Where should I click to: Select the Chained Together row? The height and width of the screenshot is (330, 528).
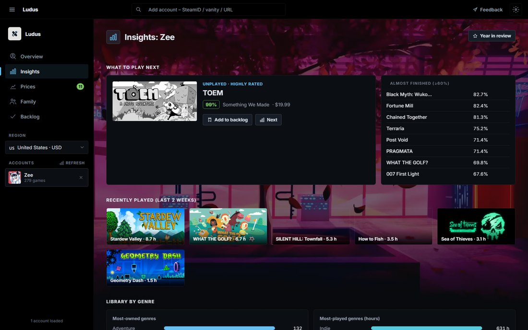pyautogui.click(x=448, y=117)
